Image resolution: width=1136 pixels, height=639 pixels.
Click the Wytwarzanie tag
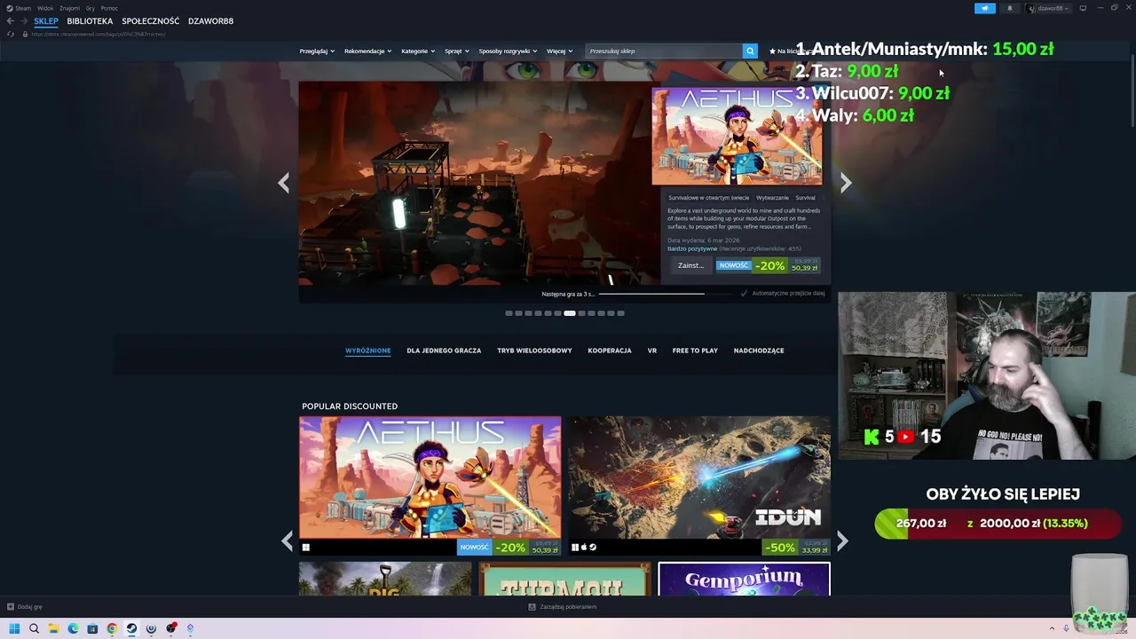point(772,198)
